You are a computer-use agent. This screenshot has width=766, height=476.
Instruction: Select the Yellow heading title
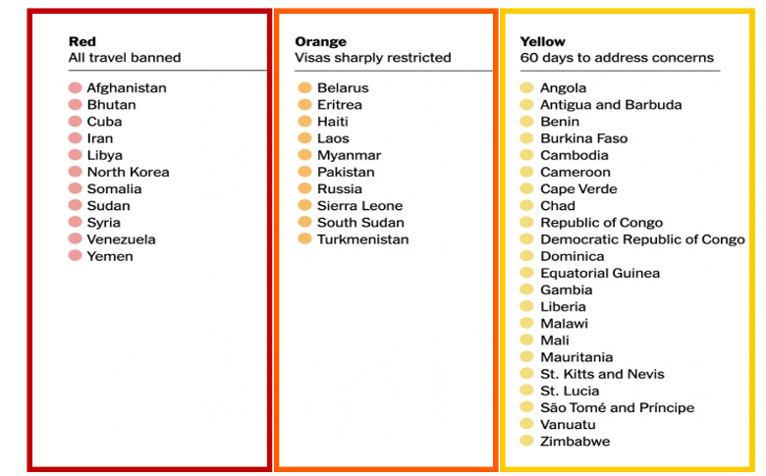click(x=542, y=42)
